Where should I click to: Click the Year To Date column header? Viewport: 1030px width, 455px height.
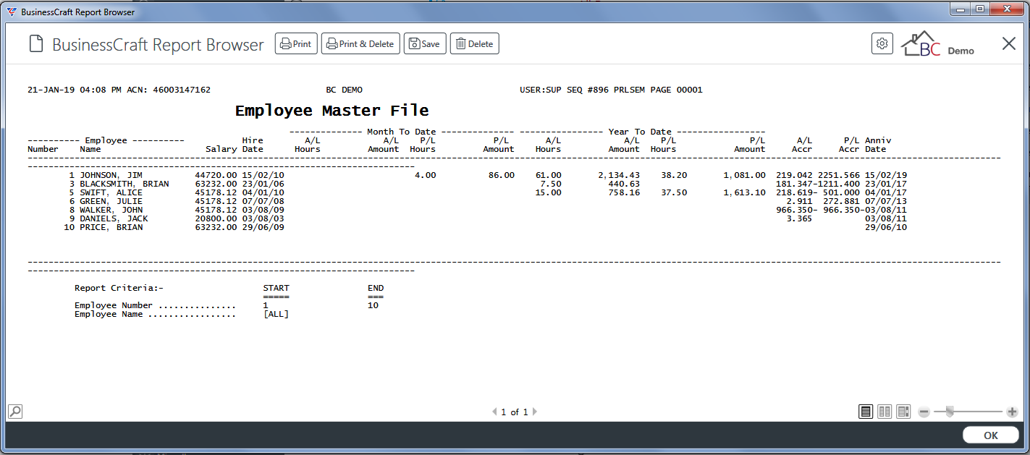pos(640,132)
